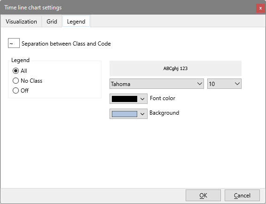
Task: Open the Tahoma font dropdown
Action: [x=156, y=84]
